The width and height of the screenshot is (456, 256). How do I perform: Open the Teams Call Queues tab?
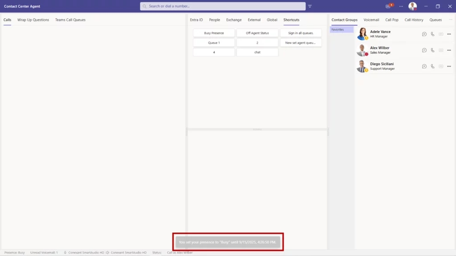(70, 20)
